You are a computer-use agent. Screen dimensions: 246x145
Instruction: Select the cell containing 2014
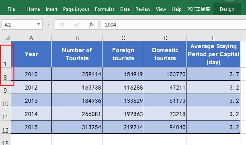(x=31, y=114)
